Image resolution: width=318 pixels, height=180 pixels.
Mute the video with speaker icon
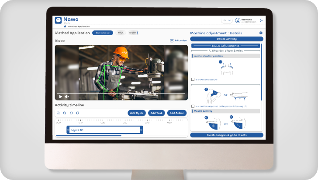tap(67, 97)
